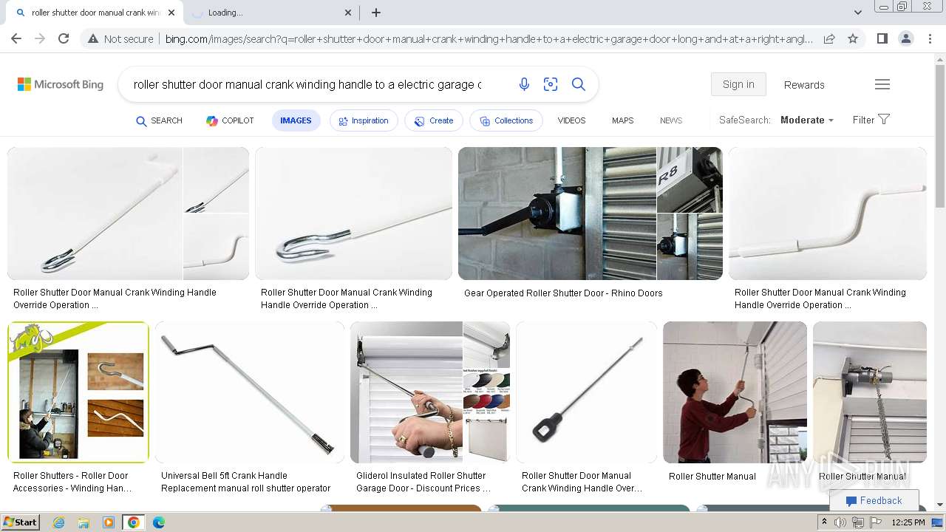The width and height of the screenshot is (946, 532).
Task: Open Microsoft Edge taskbar icon
Action: coord(158,522)
